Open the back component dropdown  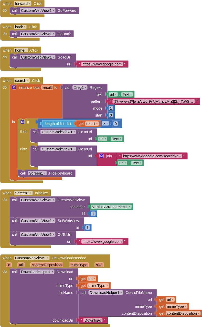pyautogui.click(x=25, y=27)
